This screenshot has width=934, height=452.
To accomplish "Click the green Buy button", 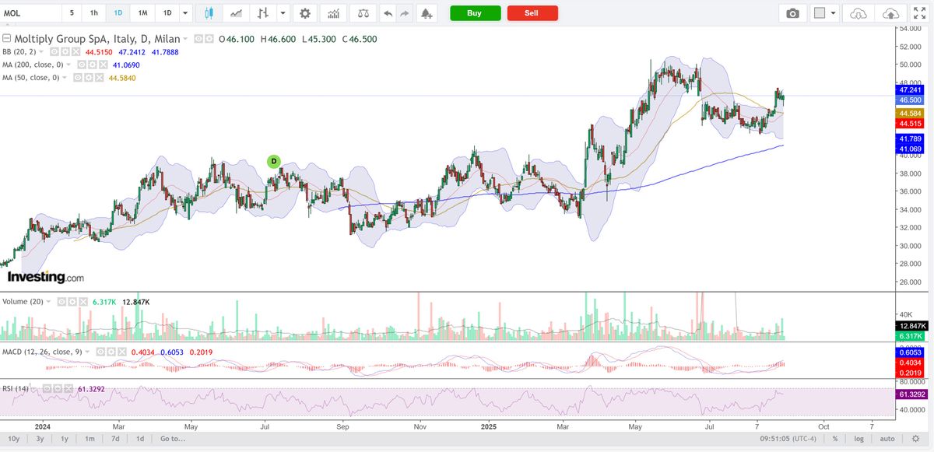I will pyautogui.click(x=475, y=13).
